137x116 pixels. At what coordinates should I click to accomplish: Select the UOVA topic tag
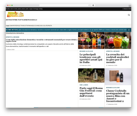click(x=11, y=26)
